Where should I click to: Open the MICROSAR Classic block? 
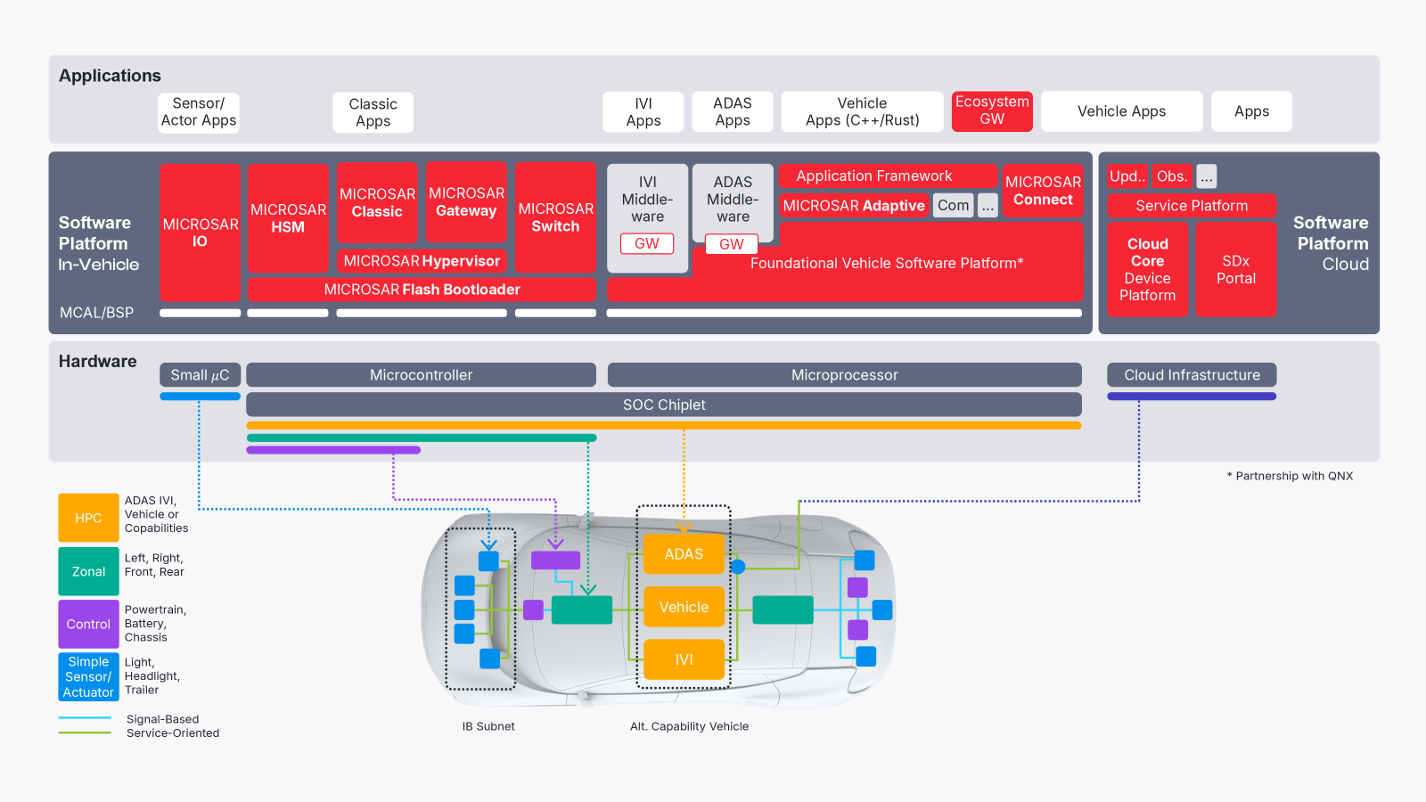click(377, 203)
